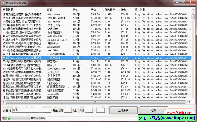The height and width of the screenshot is (122, 197).
Task: Click the commission rate cell 12.5%
Action: (108, 18)
